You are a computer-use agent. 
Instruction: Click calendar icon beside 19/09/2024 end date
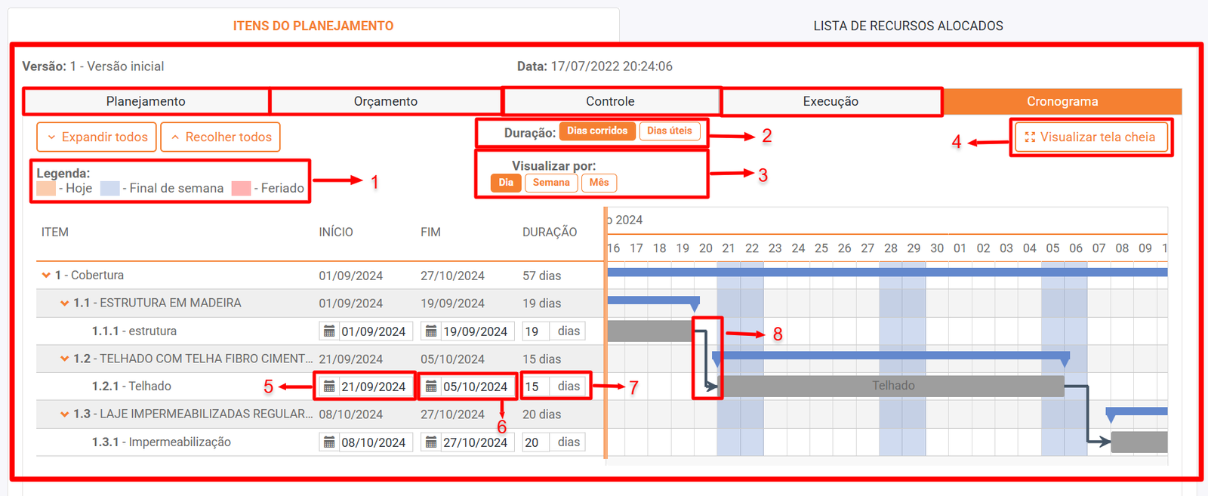pyautogui.click(x=431, y=331)
